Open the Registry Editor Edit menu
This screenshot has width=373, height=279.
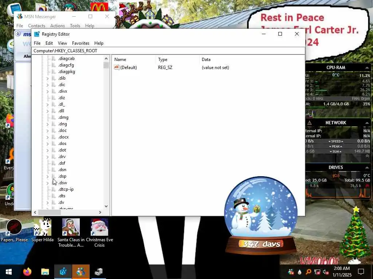click(x=49, y=43)
